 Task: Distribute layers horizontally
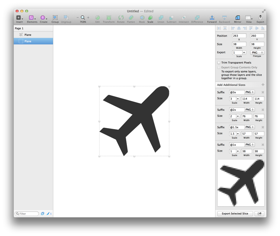tap(219, 28)
